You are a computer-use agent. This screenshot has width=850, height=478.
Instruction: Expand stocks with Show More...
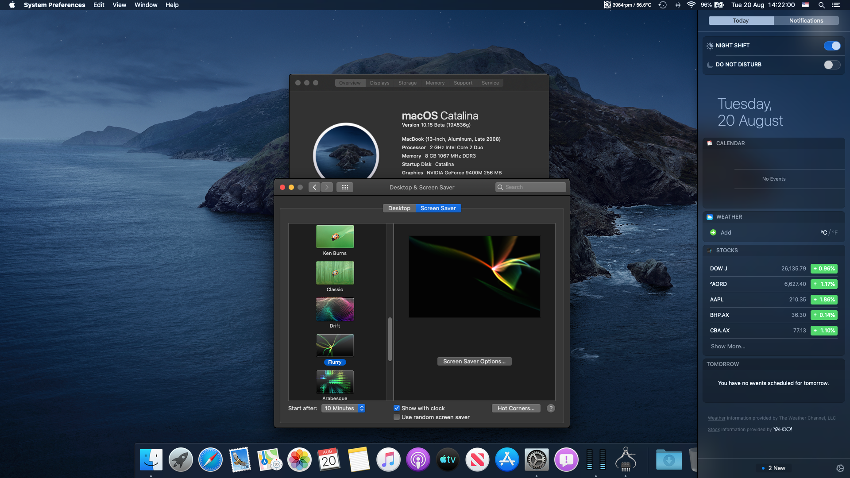728,346
